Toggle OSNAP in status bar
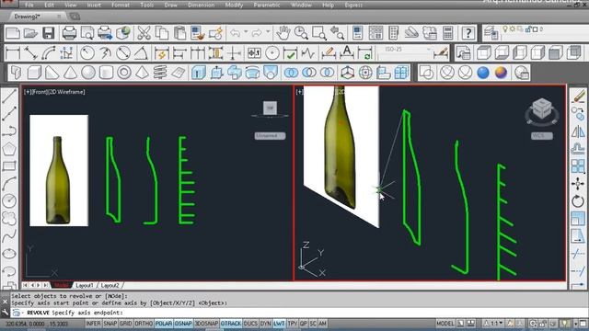589x331 pixels. [x=183, y=324]
